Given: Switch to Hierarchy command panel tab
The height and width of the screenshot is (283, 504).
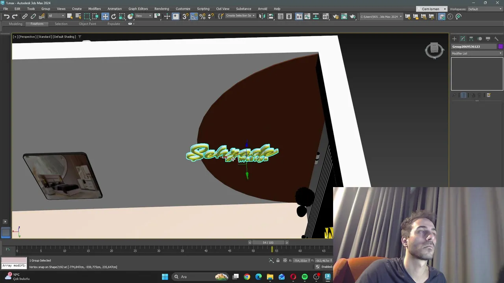Looking at the screenshot, I should (471, 39).
